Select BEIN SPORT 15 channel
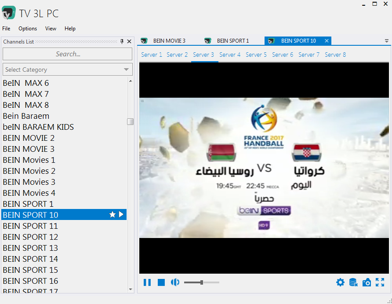Image resolution: width=392 pixels, height=304 pixels. 64,270
